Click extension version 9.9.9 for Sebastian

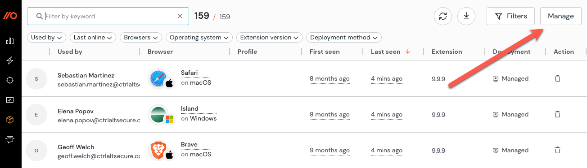tap(438, 79)
